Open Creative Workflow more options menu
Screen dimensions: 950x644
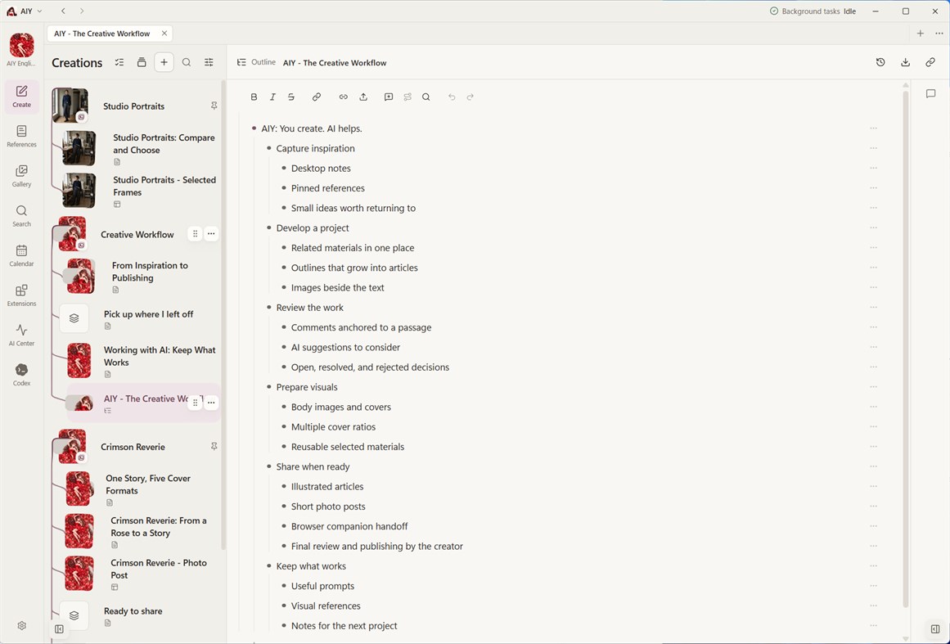(211, 234)
